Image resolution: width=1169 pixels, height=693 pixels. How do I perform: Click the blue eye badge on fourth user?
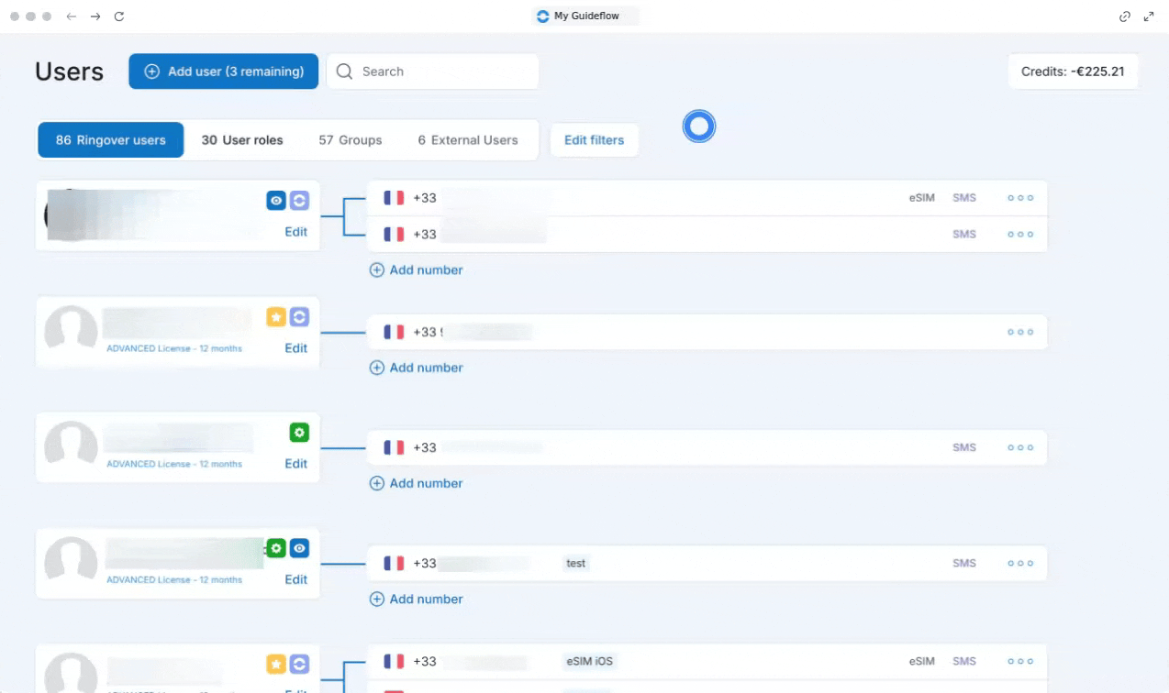point(299,548)
